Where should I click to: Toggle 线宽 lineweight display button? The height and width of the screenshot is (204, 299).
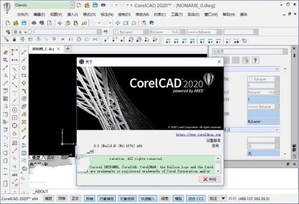point(164,198)
